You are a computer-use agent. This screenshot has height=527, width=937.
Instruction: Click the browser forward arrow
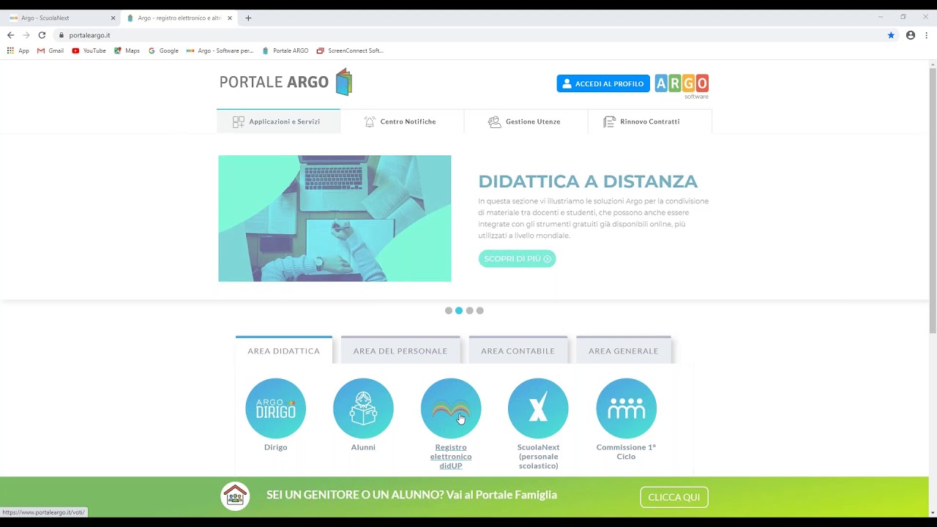click(x=26, y=35)
